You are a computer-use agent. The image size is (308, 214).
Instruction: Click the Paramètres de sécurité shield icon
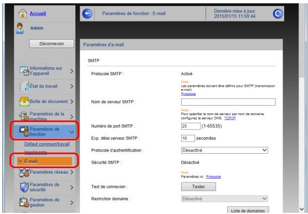tap(24, 187)
